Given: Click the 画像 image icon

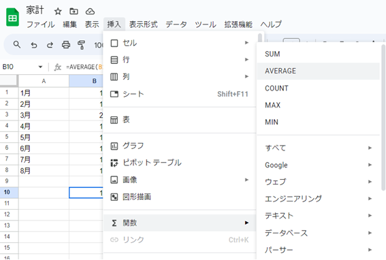Looking at the screenshot, I should (x=114, y=180).
